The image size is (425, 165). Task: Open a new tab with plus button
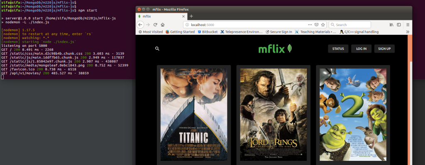(x=191, y=16)
